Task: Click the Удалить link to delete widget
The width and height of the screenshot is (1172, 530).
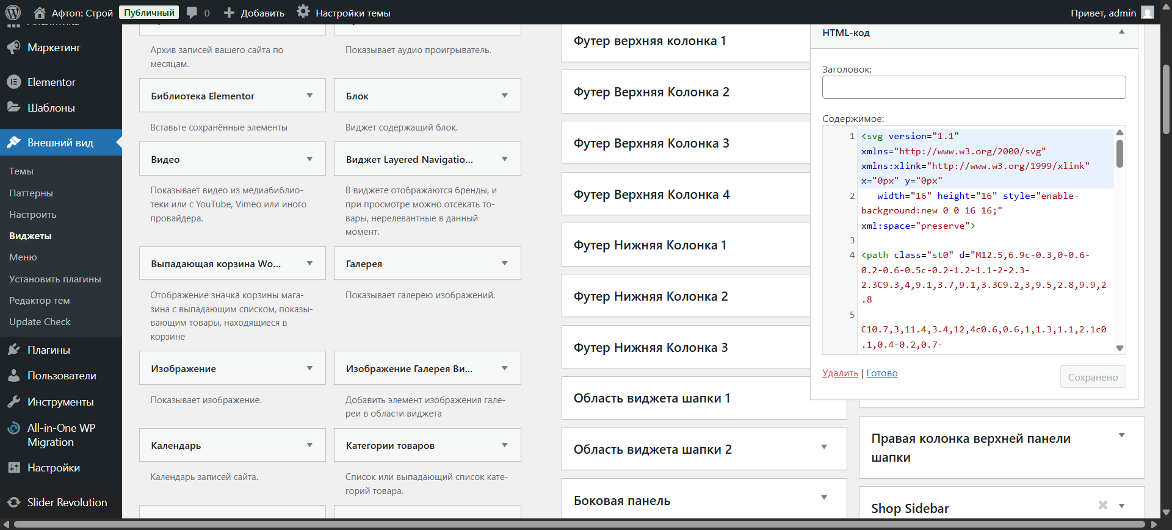Action: [x=840, y=373]
